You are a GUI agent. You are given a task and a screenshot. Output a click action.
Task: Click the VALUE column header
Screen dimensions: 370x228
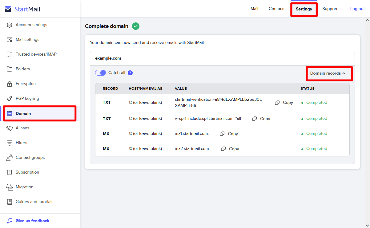click(x=181, y=88)
